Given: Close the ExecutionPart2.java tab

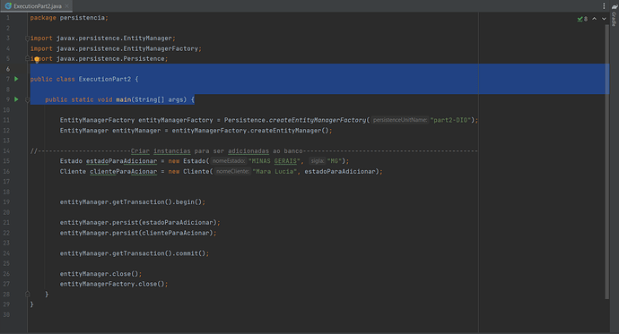Looking at the screenshot, I should 66,6.
